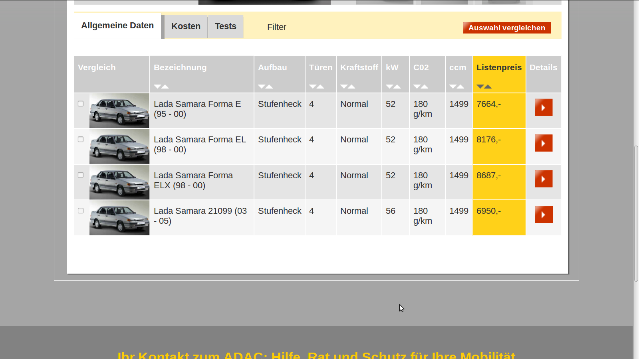Click down sort arrow under Bezeichnung
The height and width of the screenshot is (359, 639).
(157, 87)
